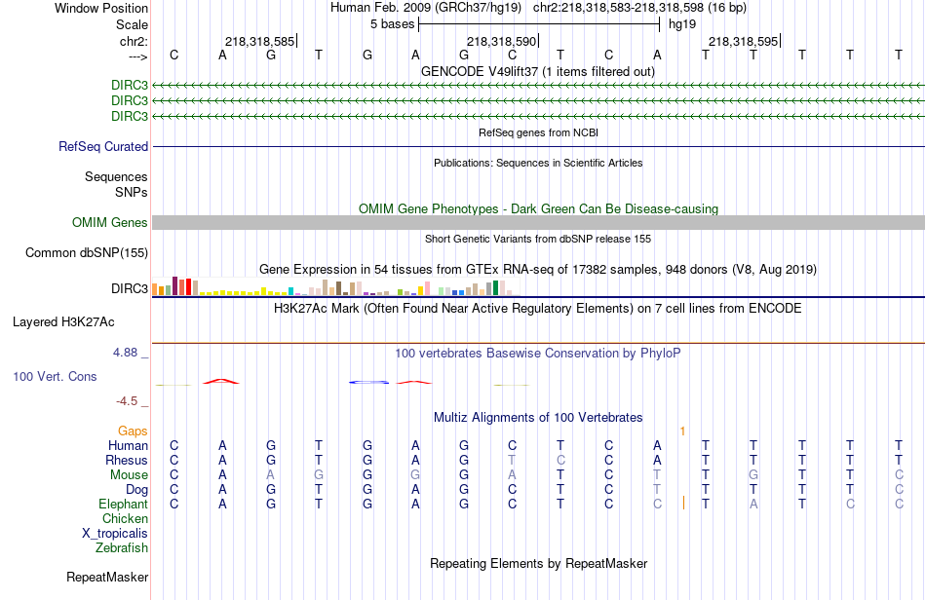Image resolution: width=926 pixels, height=600 pixels.
Task: Open Multiz Alignments of 100 Vertebrates title
Action: 538,417
